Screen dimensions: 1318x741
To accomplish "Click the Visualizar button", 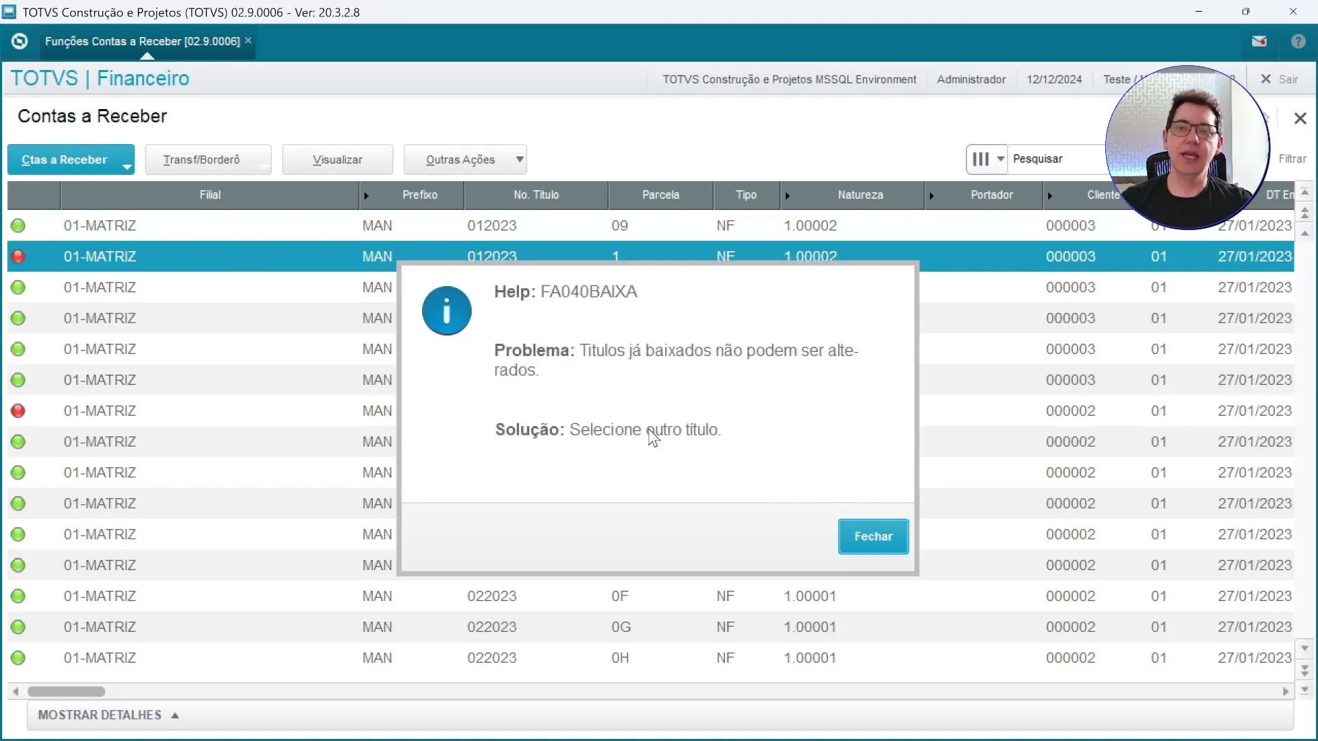I will coord(337,159).
